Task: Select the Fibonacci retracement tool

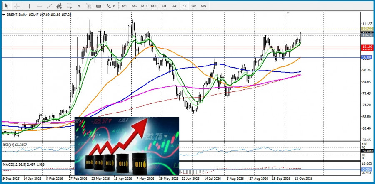Action: (x=69, y=6)
